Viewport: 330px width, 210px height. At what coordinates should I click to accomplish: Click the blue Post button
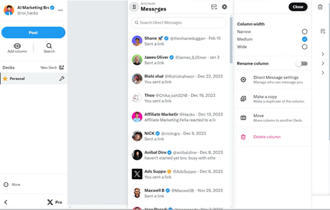coord(33,32)
